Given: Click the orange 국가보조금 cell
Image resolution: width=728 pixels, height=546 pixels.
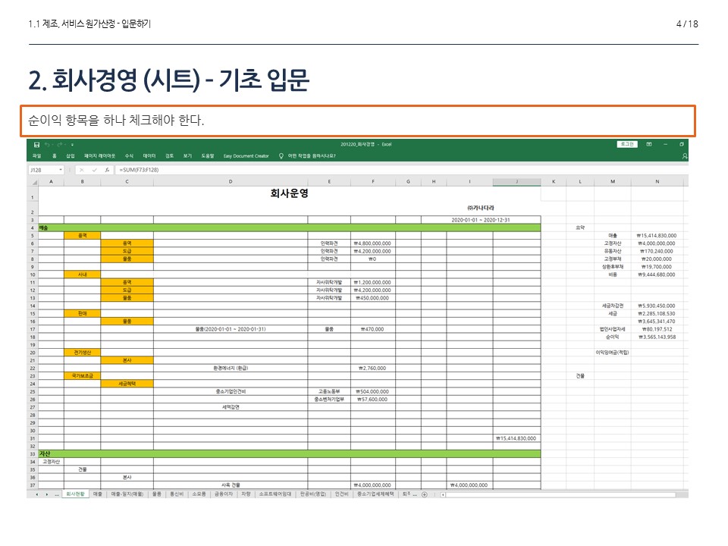Looking at the screenshot, I should pos(82,376).
